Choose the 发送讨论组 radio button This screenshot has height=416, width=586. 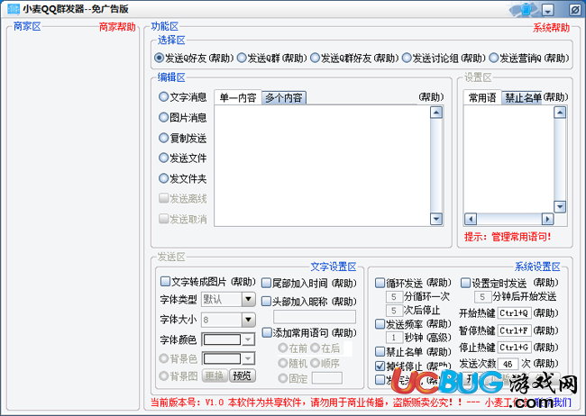tap(407, 58)
